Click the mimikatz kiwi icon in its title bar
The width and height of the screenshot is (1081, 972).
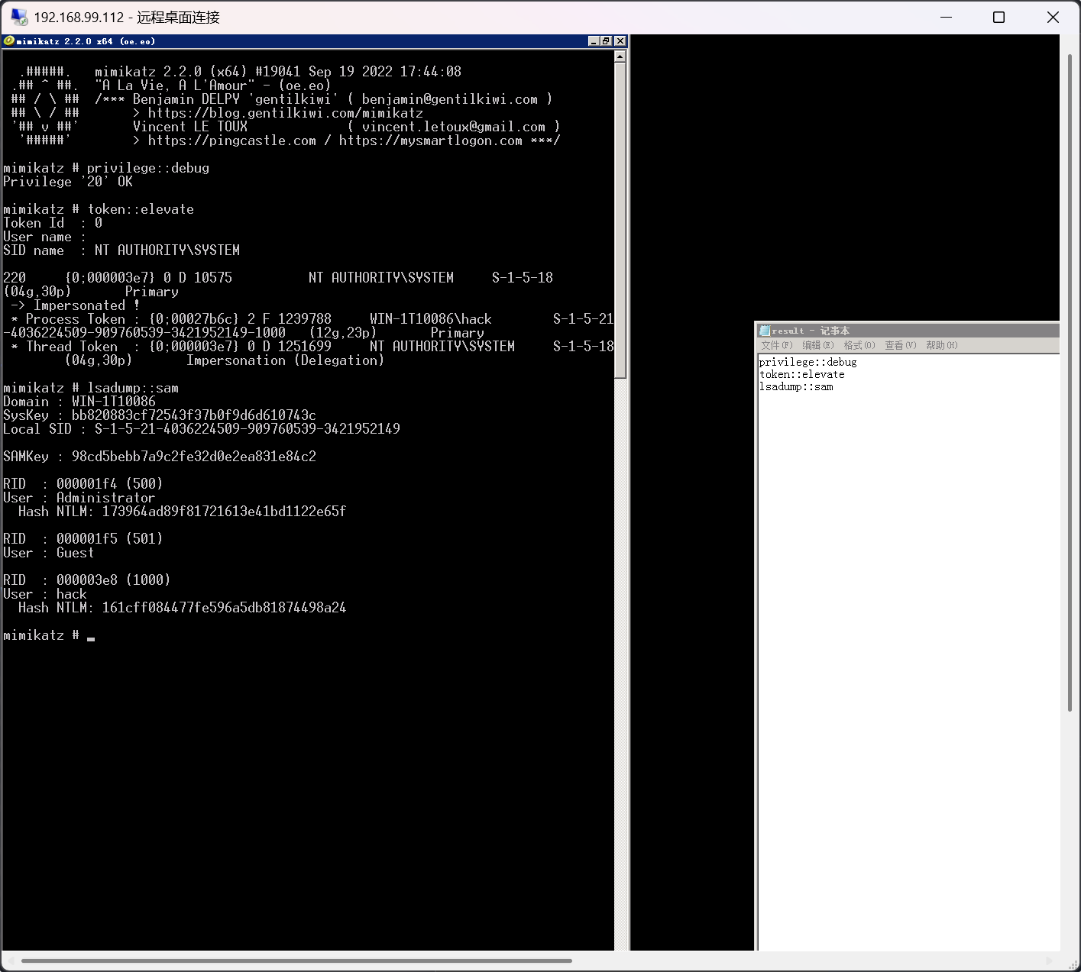point(9,41)
